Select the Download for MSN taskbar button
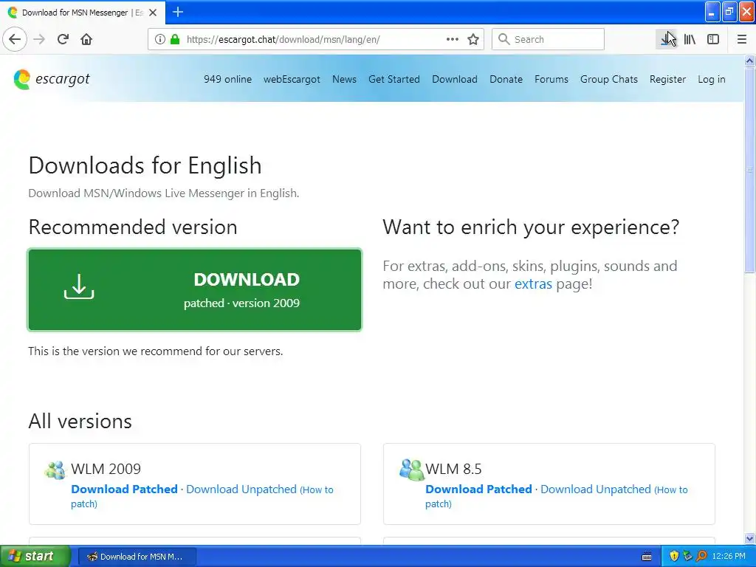This screenshot has height=567, width=756. pyautogui.click(x=137, y=557)
